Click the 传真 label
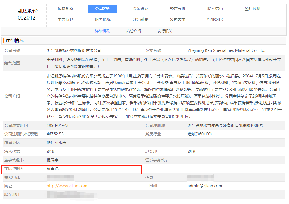This screenshot has width=289, height=204. (149, 177)
